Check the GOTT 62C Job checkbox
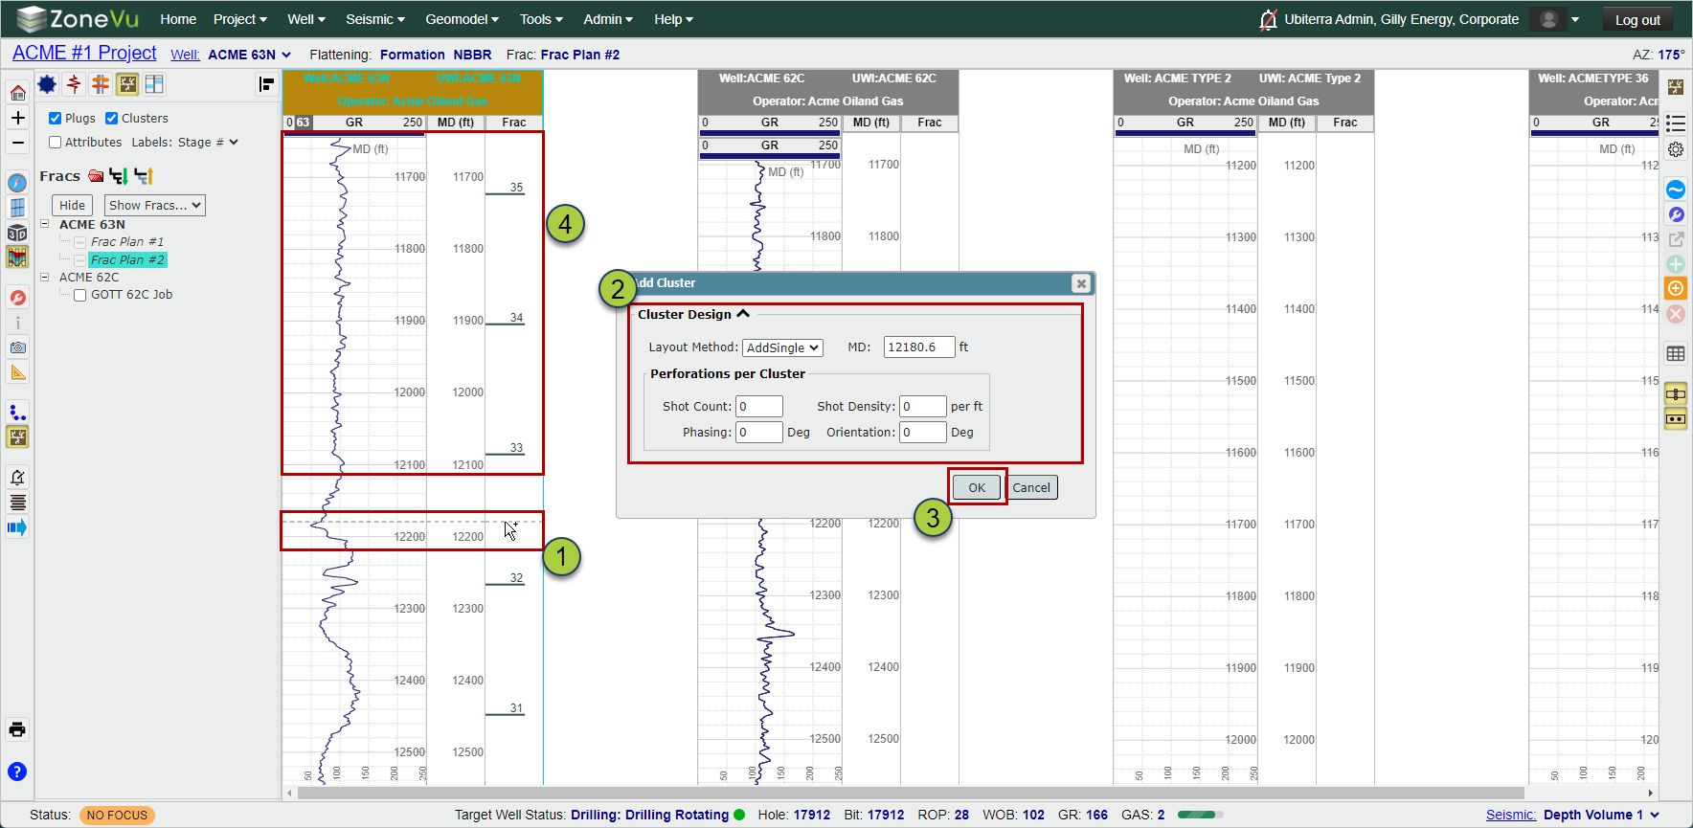Image resolution: width=1693 pixels, height=828 pixels. tap(80, 295)
